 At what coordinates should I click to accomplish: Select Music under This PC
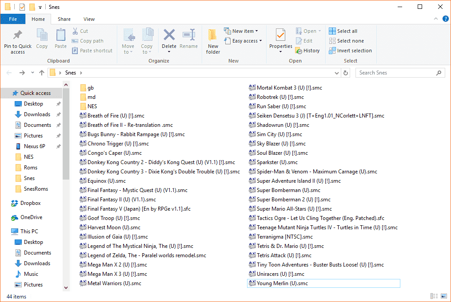[x=26, y=274]
